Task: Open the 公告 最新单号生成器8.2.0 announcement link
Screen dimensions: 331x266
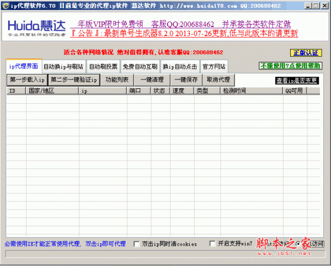Action: [184, 33]
